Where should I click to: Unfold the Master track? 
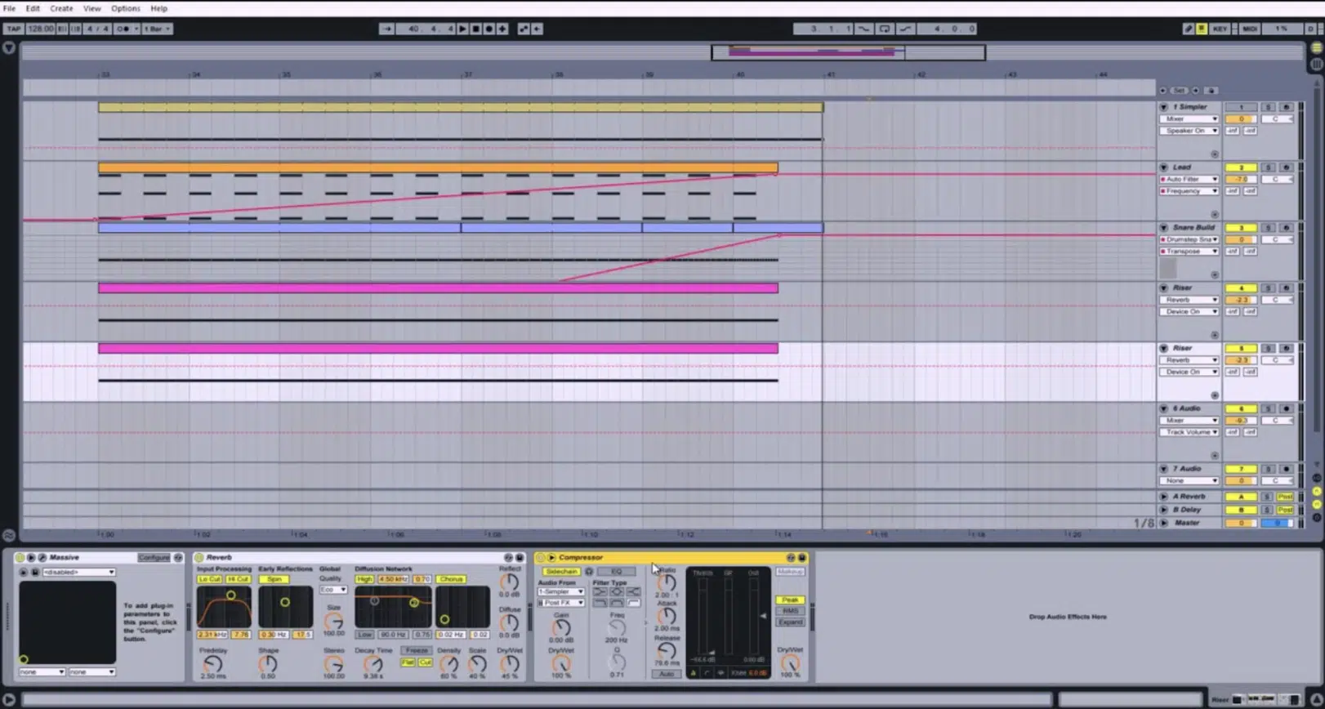coord(1163,523)
